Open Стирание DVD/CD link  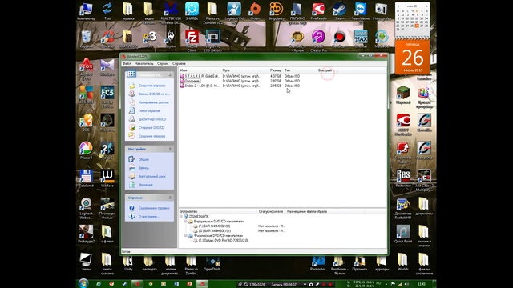coord(151,128)
